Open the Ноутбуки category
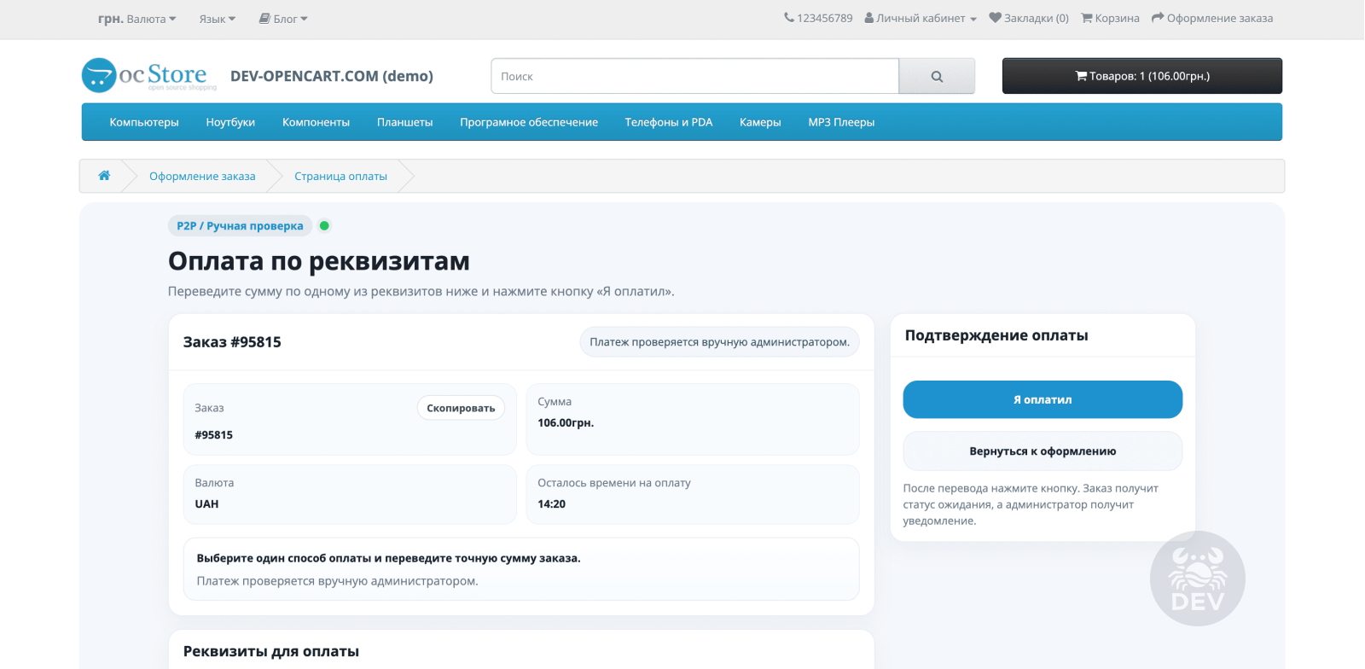This screenshot has width=1365, height=669. coord(230,122)
